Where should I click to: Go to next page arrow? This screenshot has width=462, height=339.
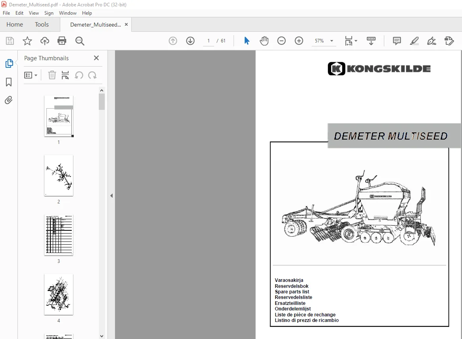190,41
